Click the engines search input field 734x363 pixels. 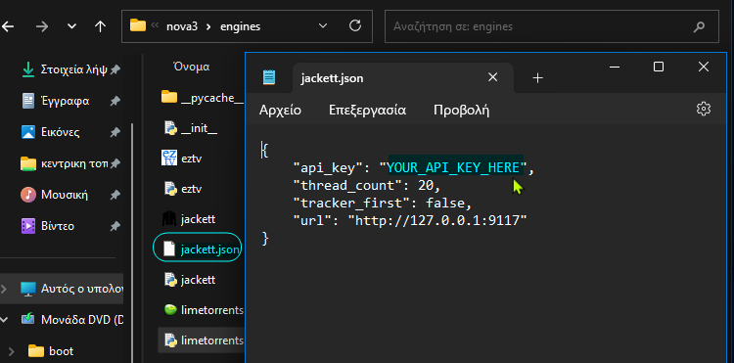tap(538, 26)
